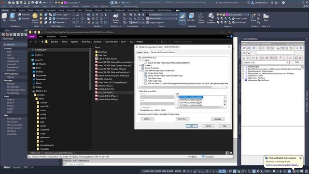309x174 pixels.
Task: Click the command line input field
Action: [x=151, y=164]
